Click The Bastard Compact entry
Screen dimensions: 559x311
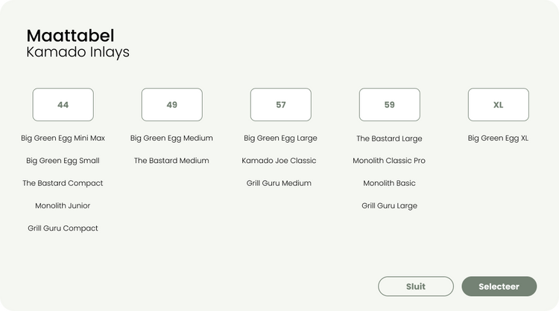(63, 183)
